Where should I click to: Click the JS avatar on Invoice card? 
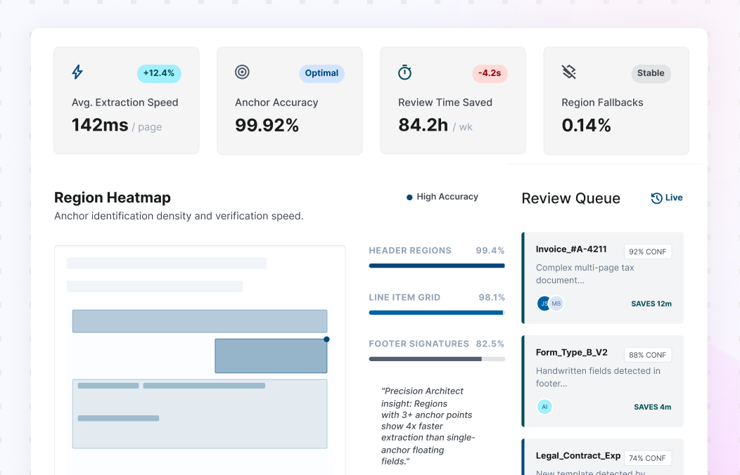543,304
